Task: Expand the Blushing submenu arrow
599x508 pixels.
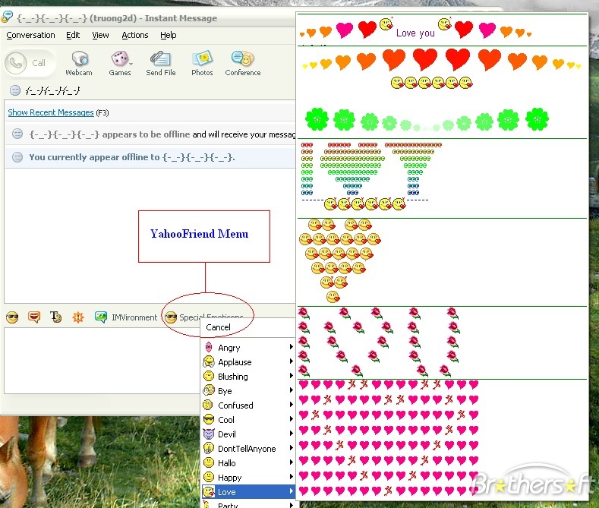Action: (291, 376)
